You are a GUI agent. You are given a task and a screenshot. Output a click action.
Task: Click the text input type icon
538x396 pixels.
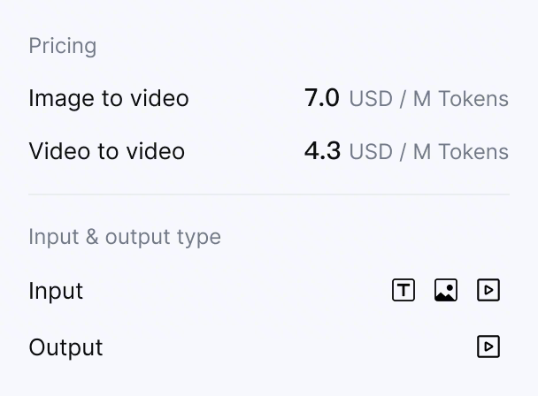point(403,290)
